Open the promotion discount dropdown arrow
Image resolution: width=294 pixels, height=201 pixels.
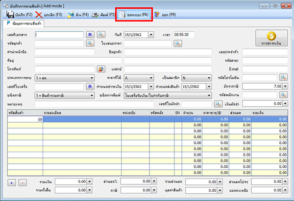(285, 181)
